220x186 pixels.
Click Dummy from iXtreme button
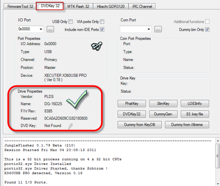[x=187, y=125]
